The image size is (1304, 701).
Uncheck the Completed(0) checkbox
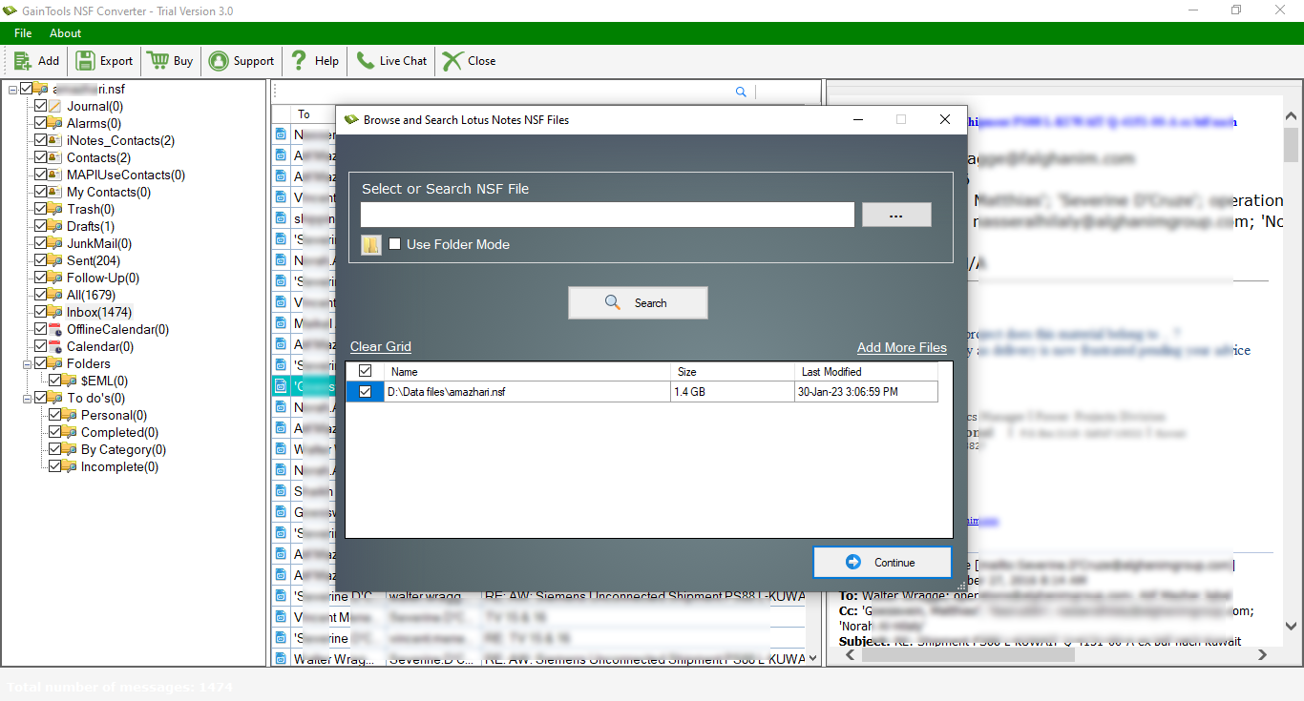click(x=54, y=432)
